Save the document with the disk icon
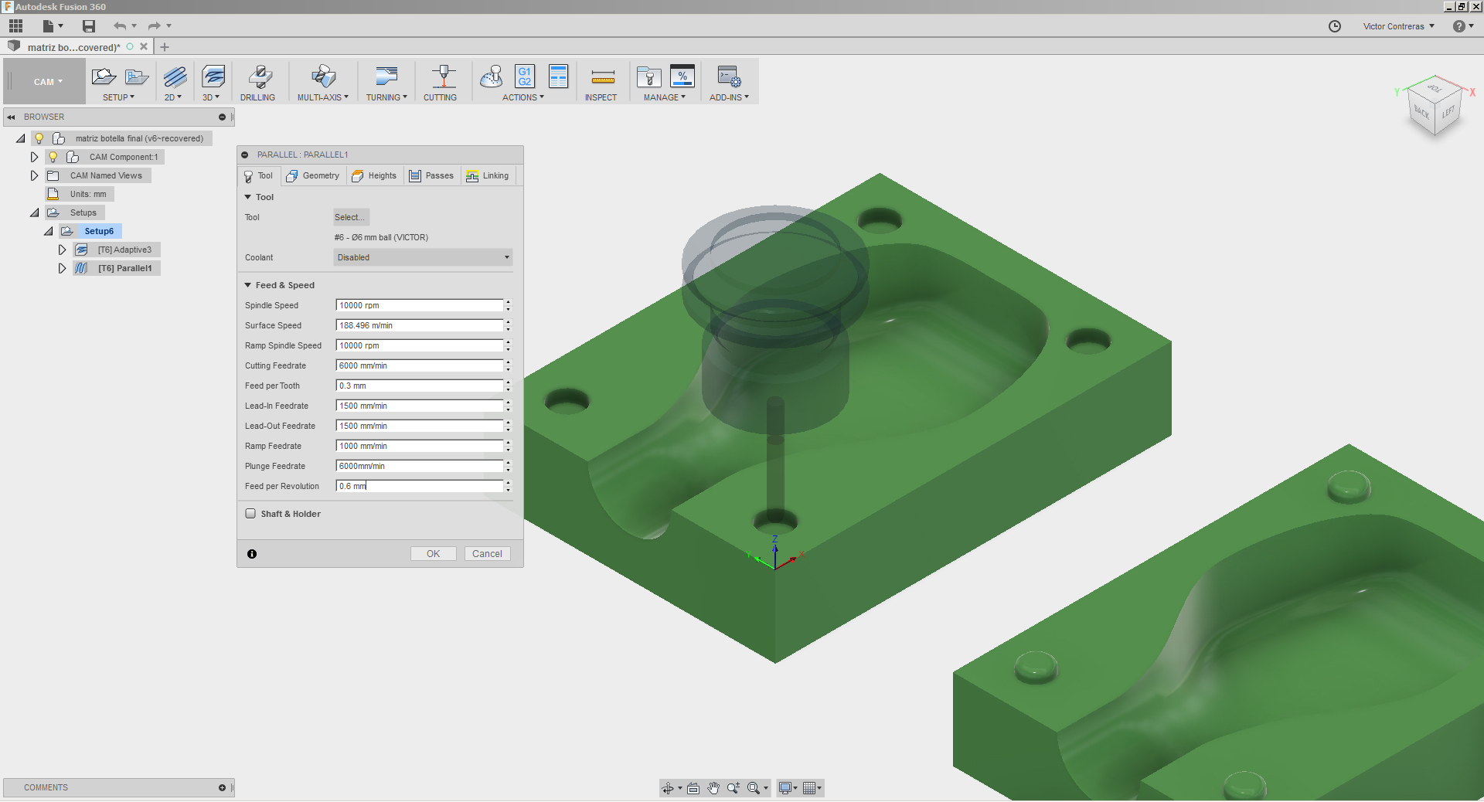The height and width of the screenshot is (802, 1484). tap(89, 25)
